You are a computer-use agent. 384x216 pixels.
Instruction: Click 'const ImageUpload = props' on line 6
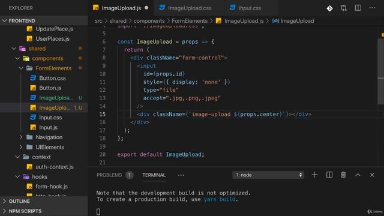(157, 41)
